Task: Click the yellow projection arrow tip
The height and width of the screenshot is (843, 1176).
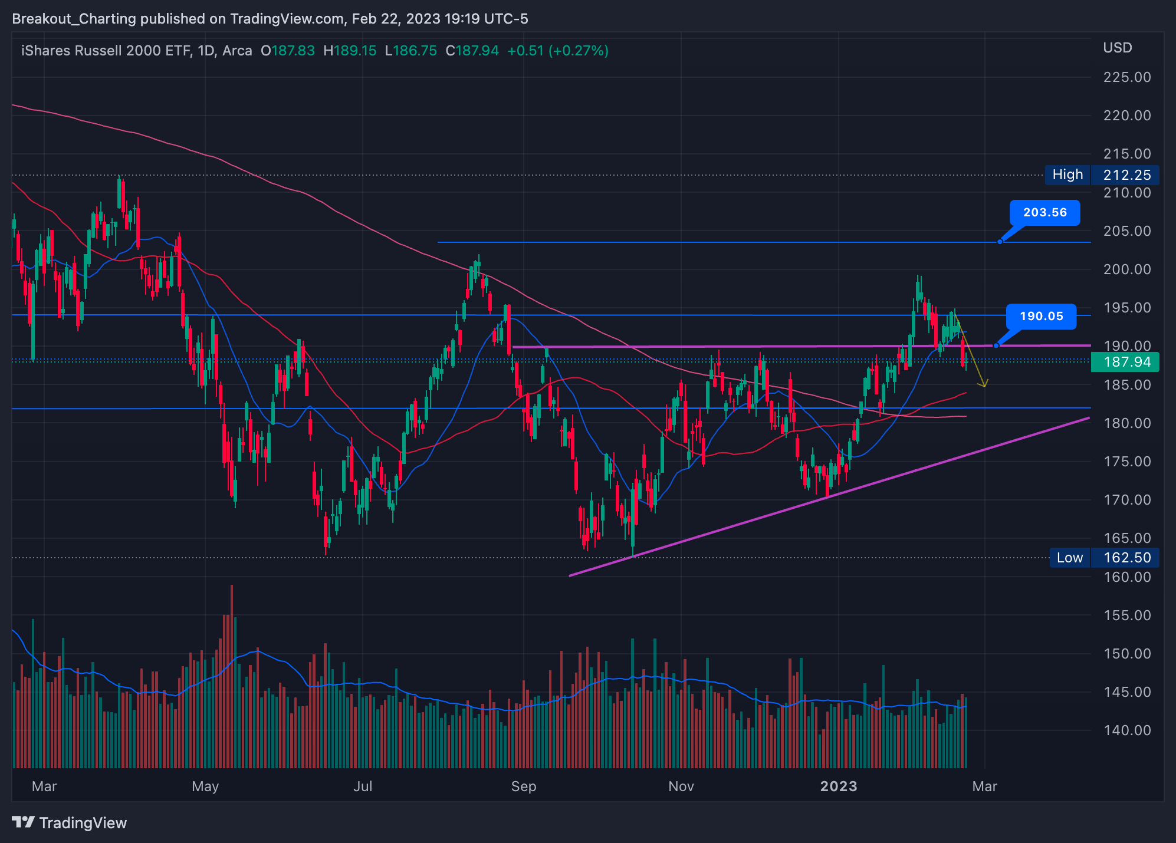Action: click(x=984, y=386)
